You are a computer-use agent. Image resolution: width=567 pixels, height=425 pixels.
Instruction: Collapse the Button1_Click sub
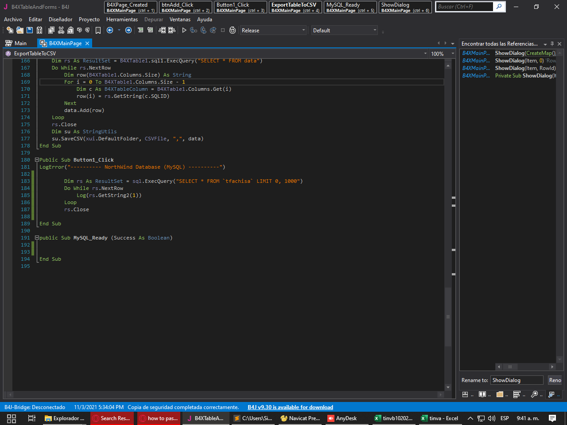point(37,160)
